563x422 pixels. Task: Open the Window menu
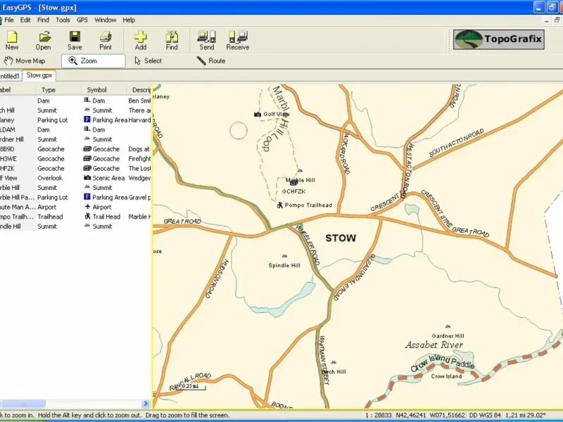105,20
